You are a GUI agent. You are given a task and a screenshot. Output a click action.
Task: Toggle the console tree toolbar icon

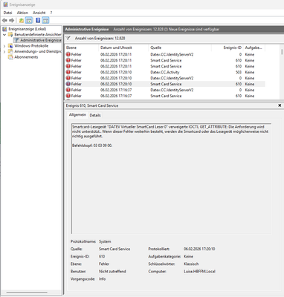point(29,21)
